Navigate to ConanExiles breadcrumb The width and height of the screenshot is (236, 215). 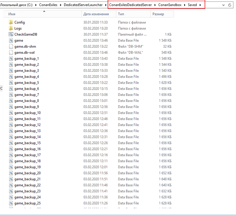48,5
